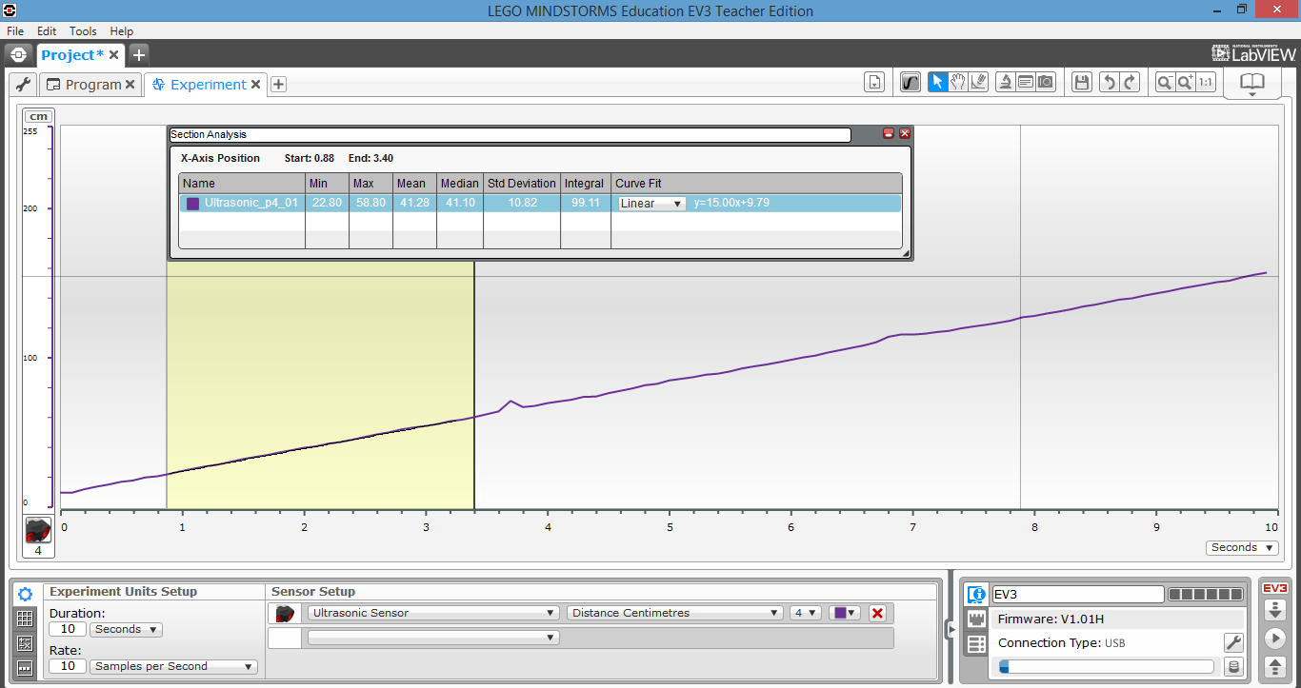Take a graph screenshot with camera

pyautogui.click(x=1046, y=83)
